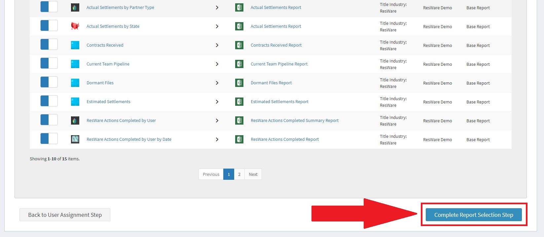Image resolution: width=544 pixels, height=237 pixels.
Task: Expand the Actual Settlements by State chevron
Action: coord(217,26)
